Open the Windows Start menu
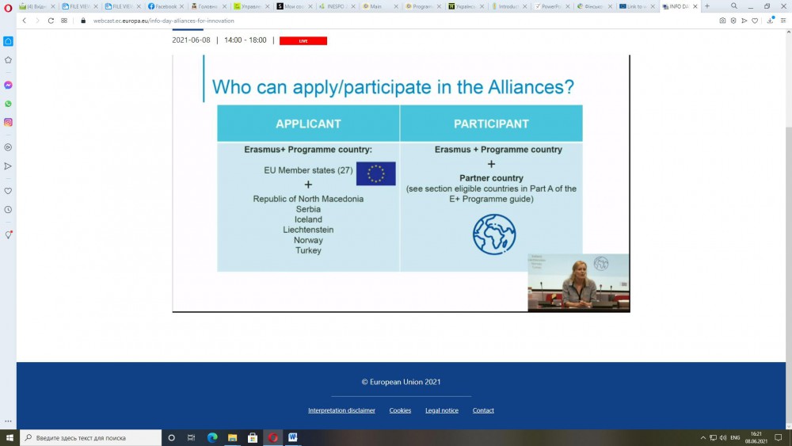The width and height of the screenshot is (792, 446). pyautogui.click(x=10, y=438)
